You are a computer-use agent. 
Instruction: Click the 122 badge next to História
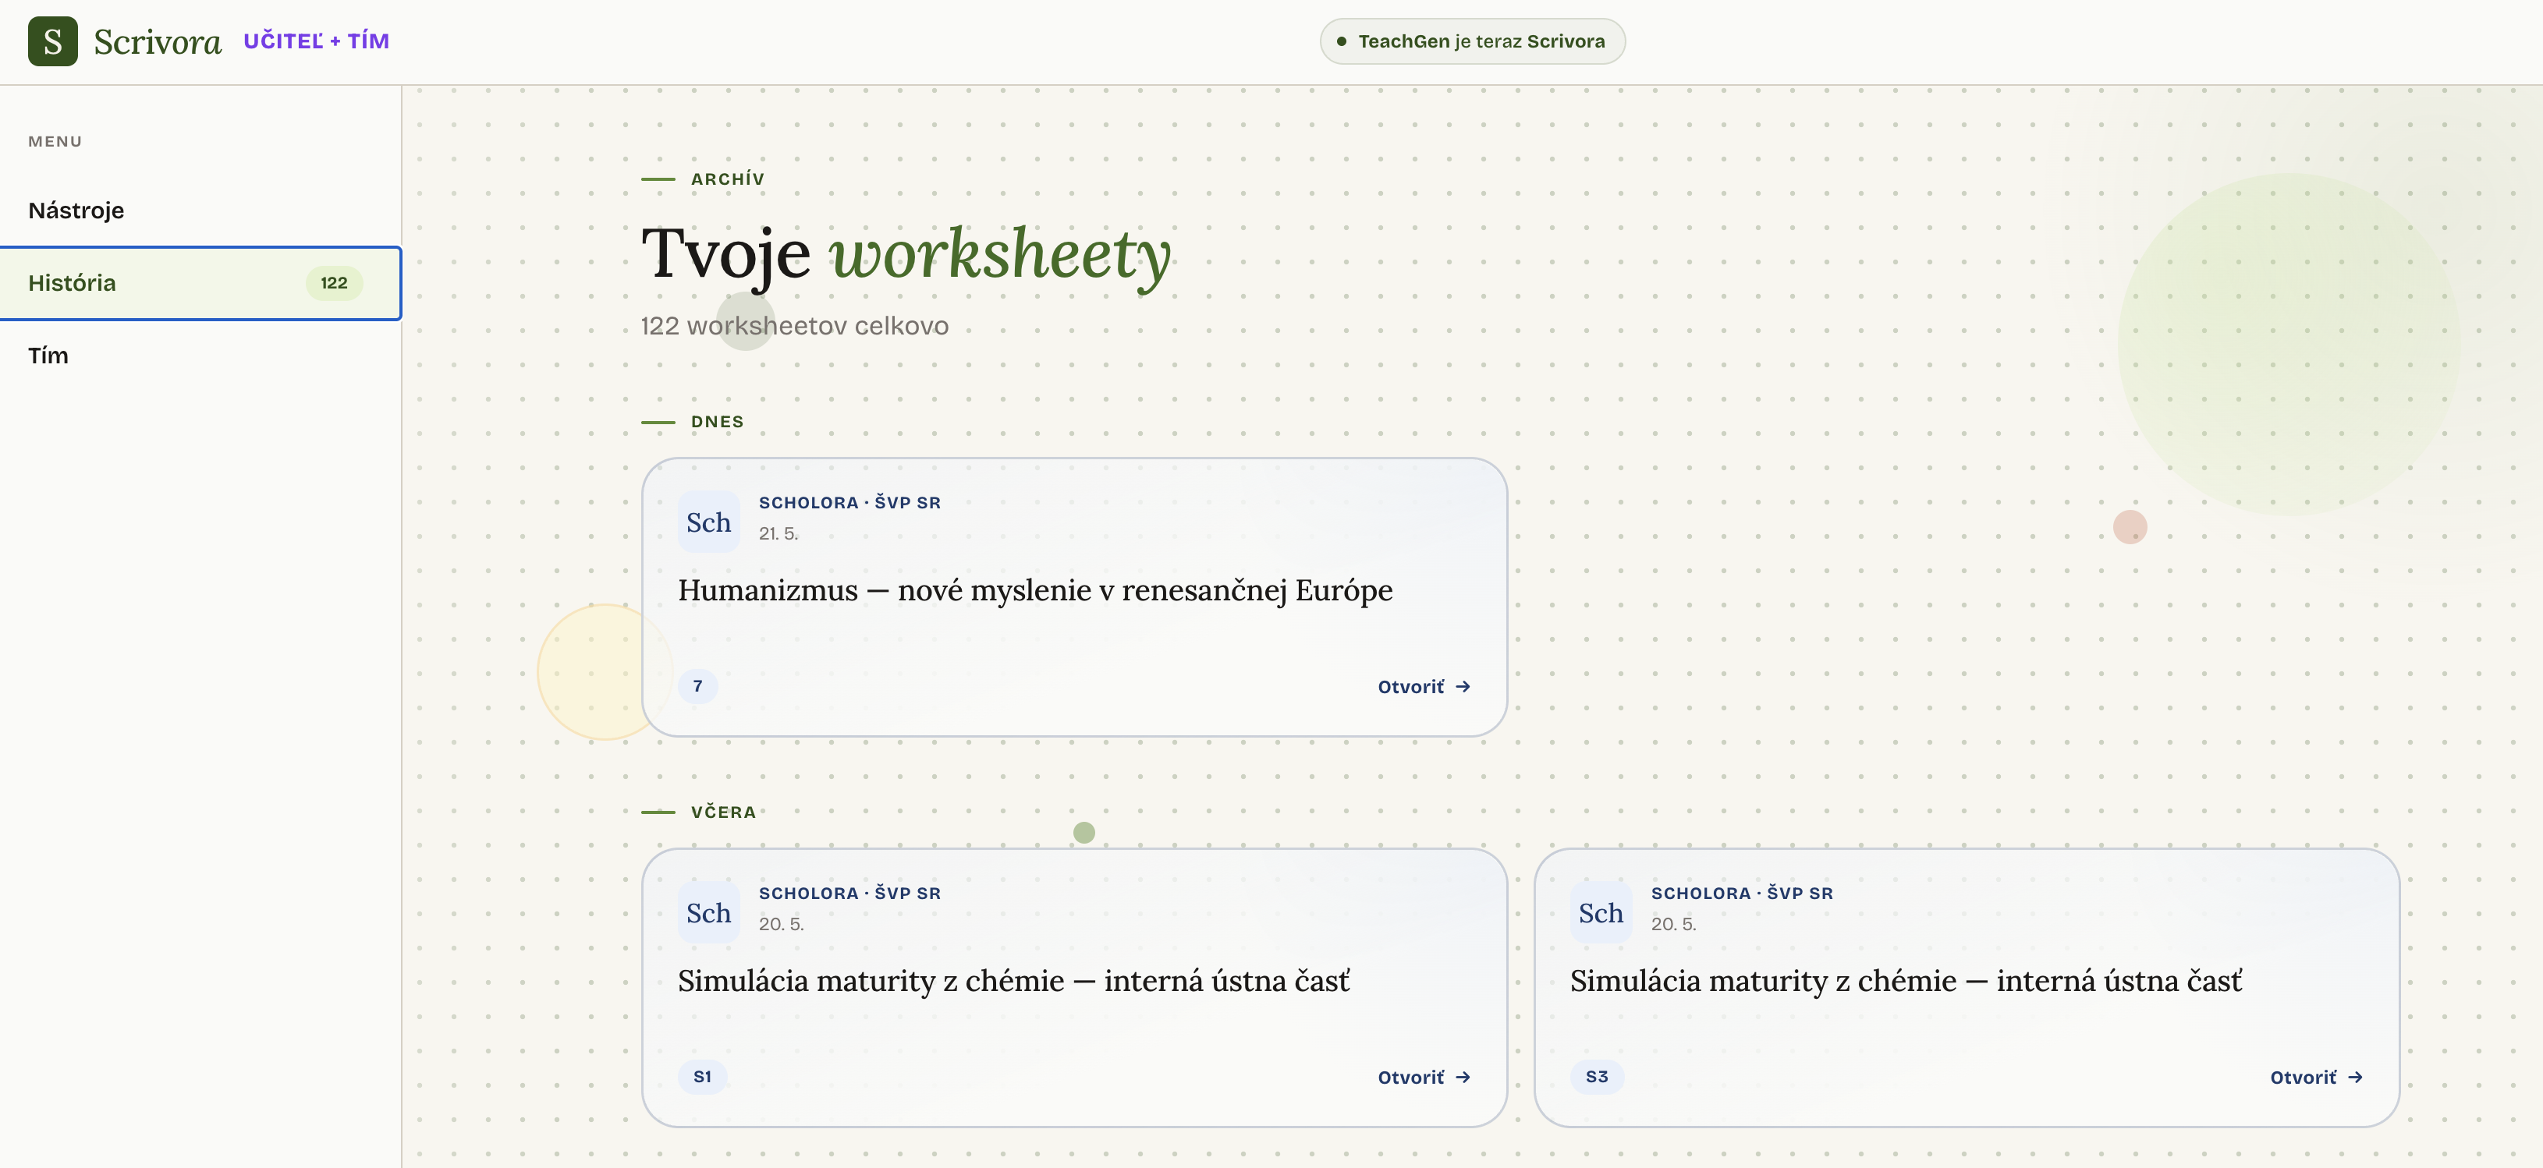(334, 283)
